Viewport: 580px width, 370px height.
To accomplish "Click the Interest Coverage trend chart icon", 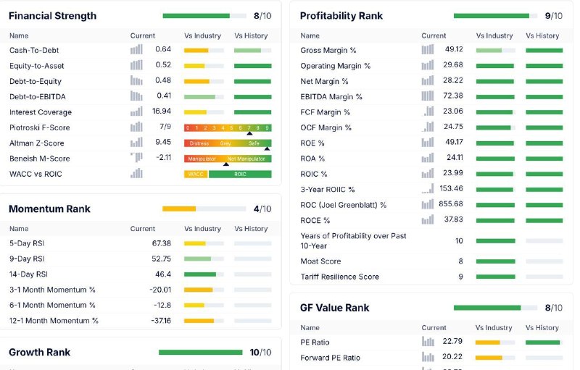I will tap(136, 112).
